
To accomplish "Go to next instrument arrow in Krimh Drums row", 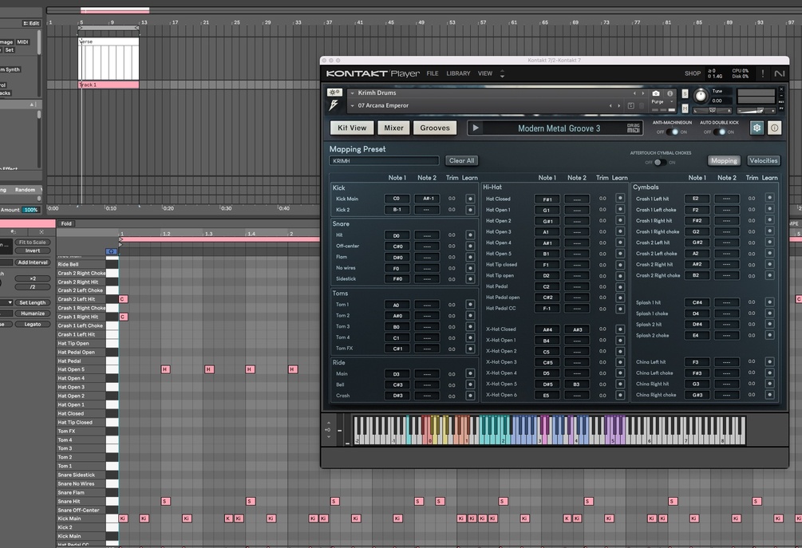I will (x=643, y=93).
